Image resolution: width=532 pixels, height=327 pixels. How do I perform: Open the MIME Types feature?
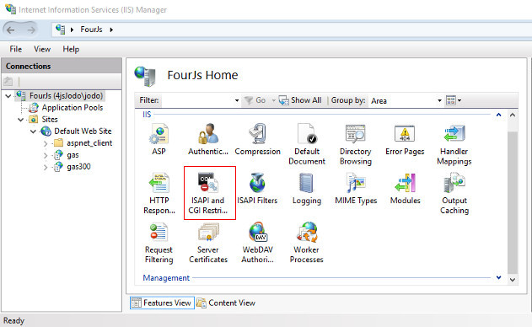click(x=356, y=189)
